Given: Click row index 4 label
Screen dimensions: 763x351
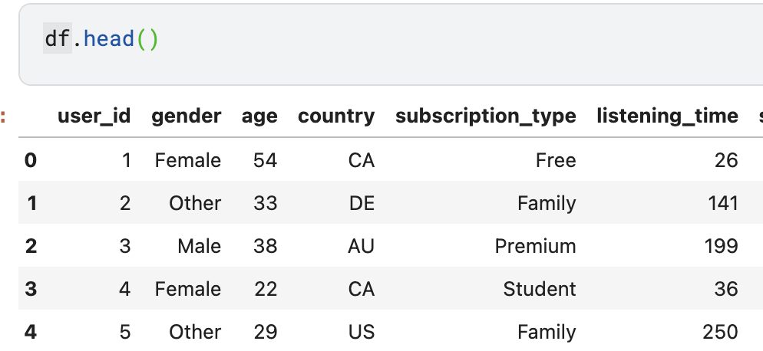Looking at the screenshot, I should click(31, 332).
